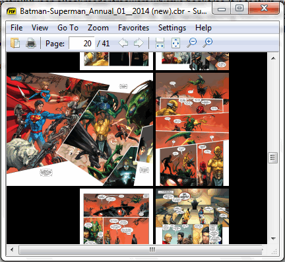The width and height of the screenshot is (285, 262).
Task: Go to previous page arrow
Action: click(123, 43)
